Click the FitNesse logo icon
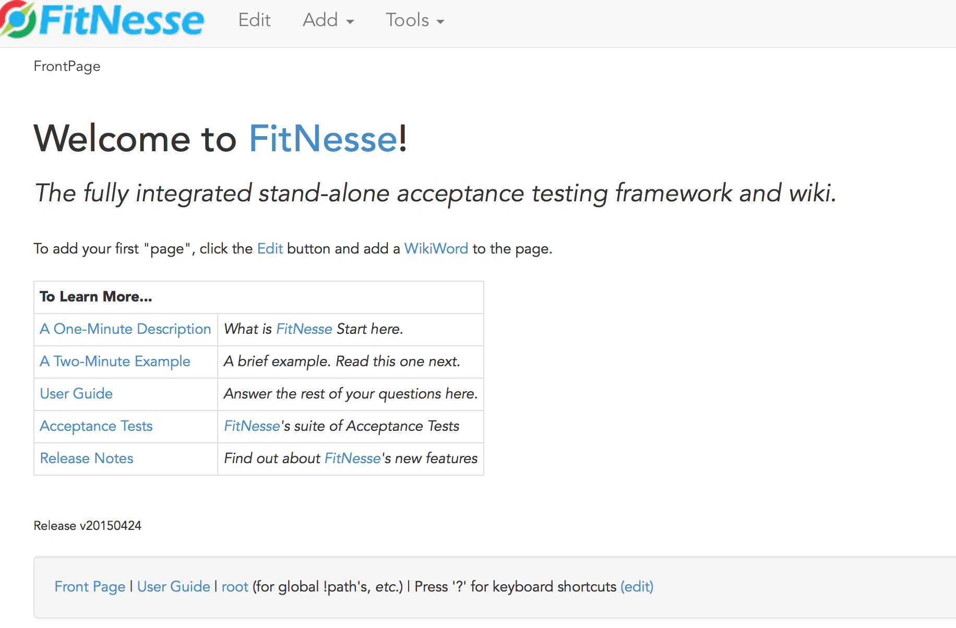 pyautogui.click(x=18, y=19)
